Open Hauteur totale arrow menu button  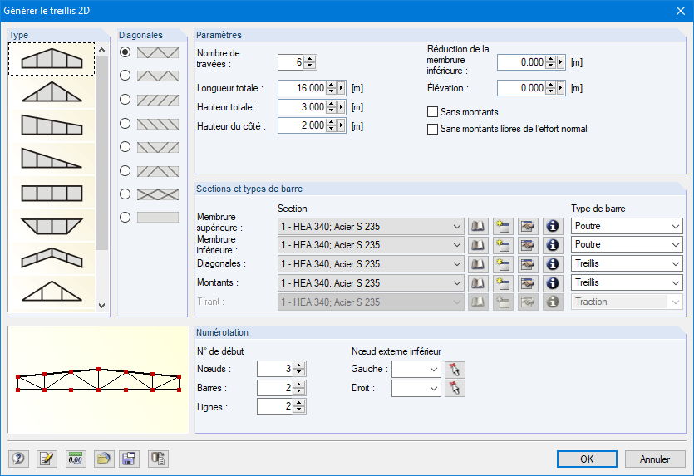342,107
